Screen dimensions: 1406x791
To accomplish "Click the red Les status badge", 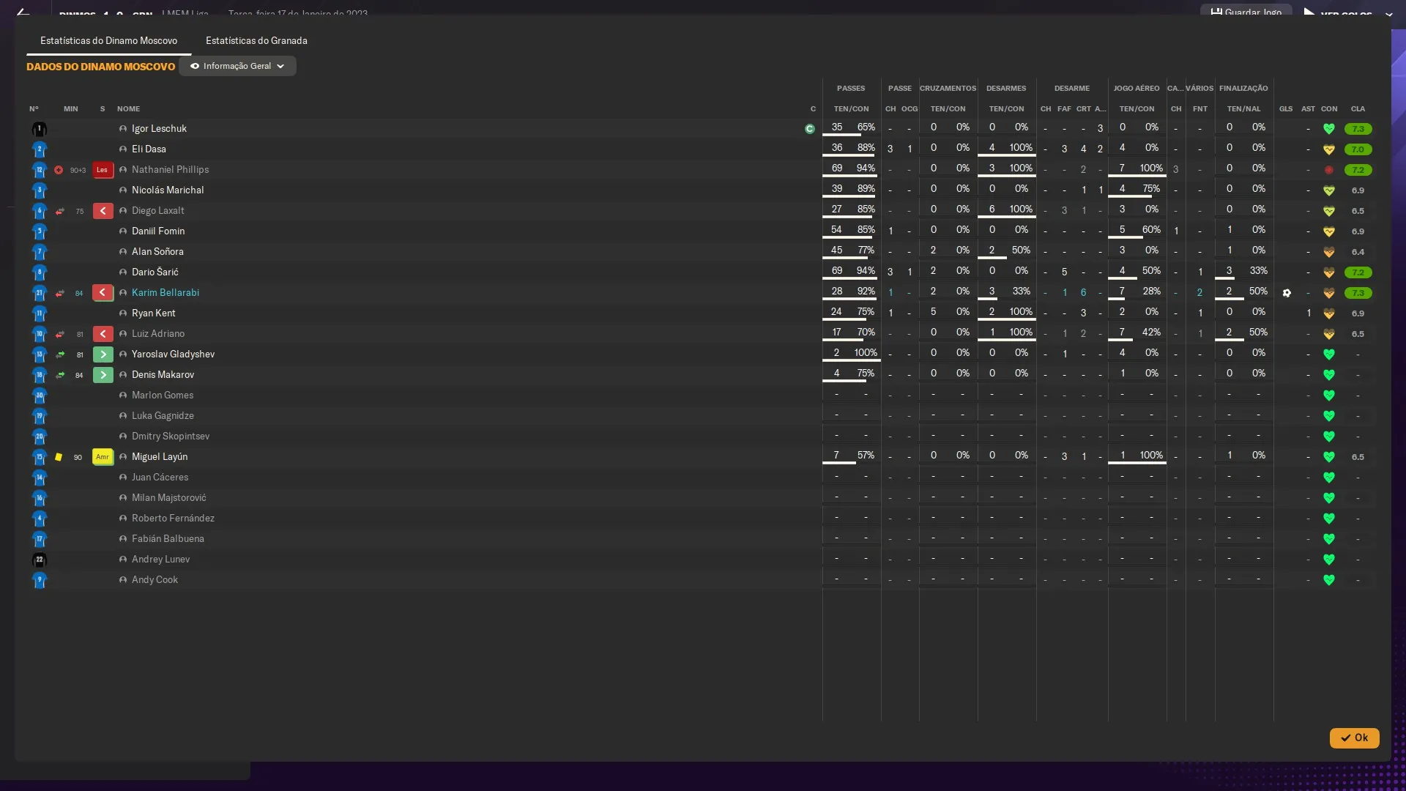I will click(103, 170).
